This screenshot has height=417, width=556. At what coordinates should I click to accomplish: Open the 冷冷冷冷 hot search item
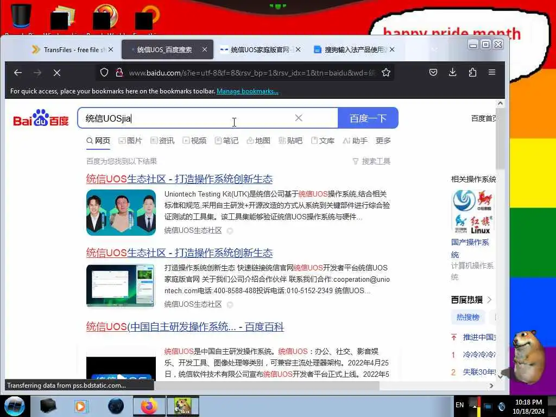[x=479, y=355]
